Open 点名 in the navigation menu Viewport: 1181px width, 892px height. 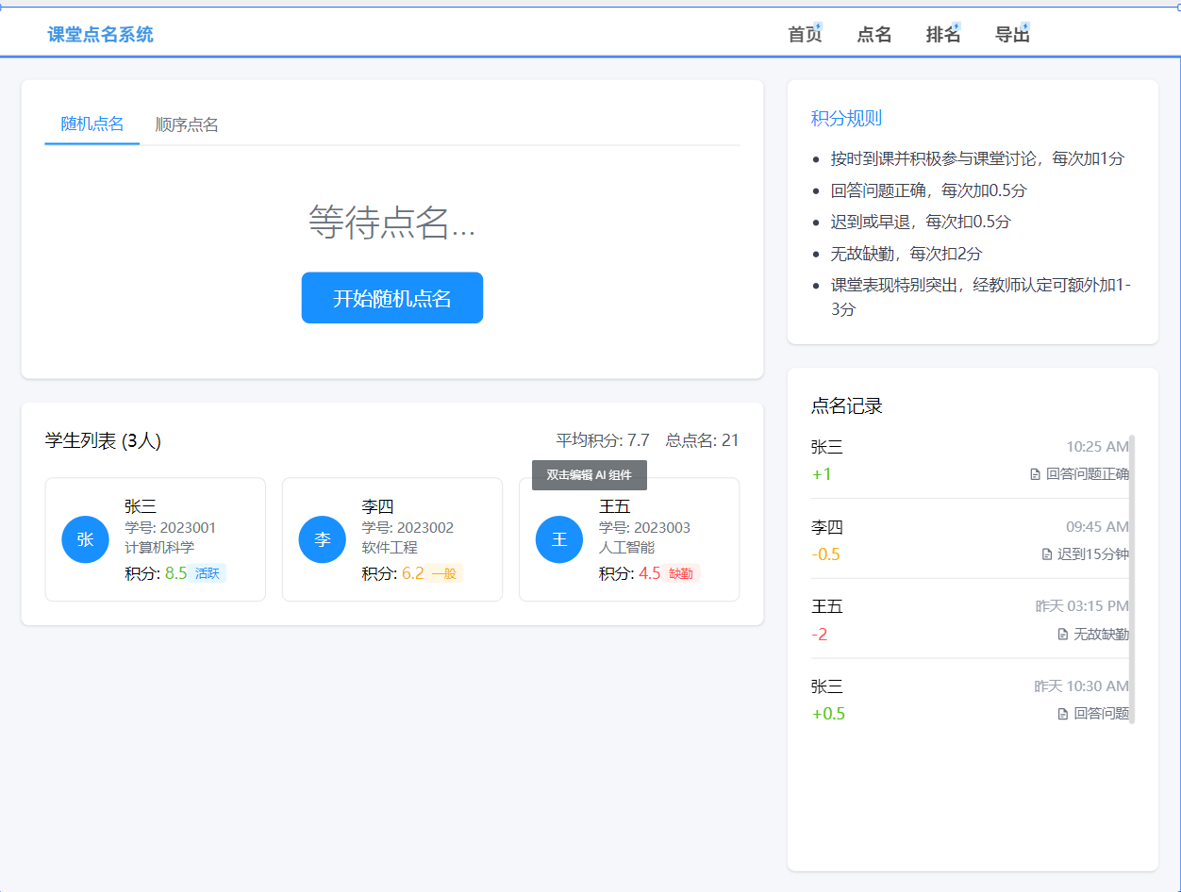pyautogui.click(x=873, y=34)
